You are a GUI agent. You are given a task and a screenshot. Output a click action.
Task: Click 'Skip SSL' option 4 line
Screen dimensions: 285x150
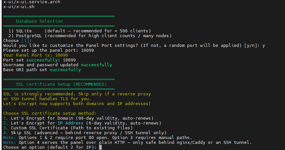point(85,133)
